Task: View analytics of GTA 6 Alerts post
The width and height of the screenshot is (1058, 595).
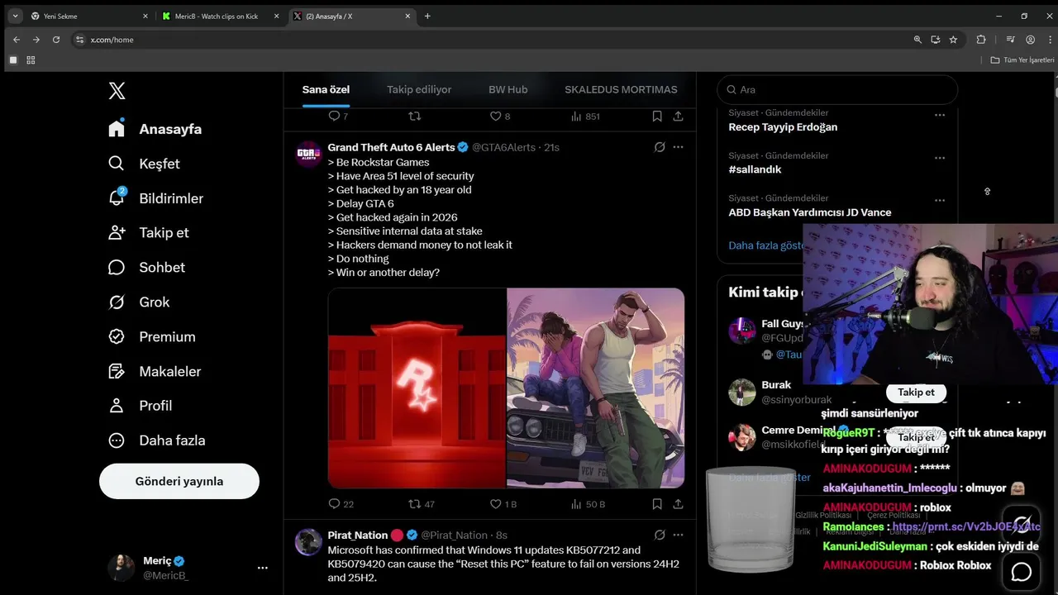Action: 588,504
